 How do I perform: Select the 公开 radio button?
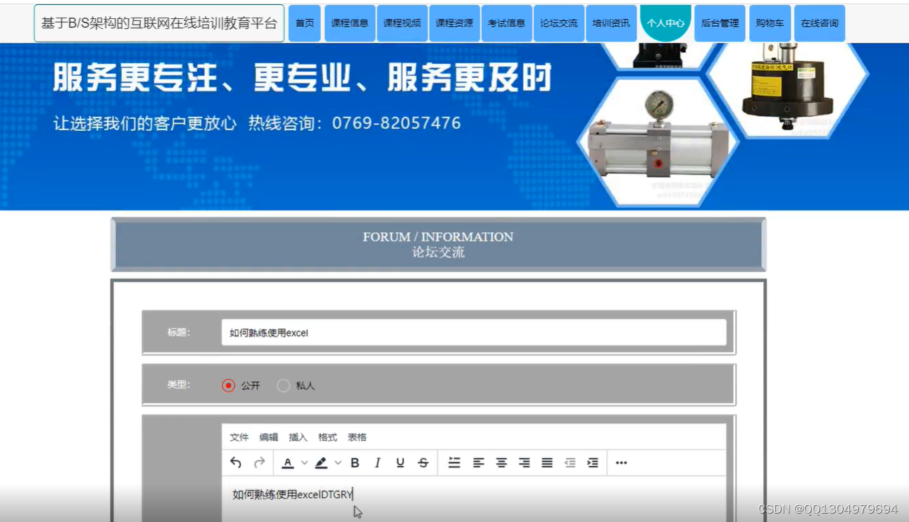coord(228,386)
